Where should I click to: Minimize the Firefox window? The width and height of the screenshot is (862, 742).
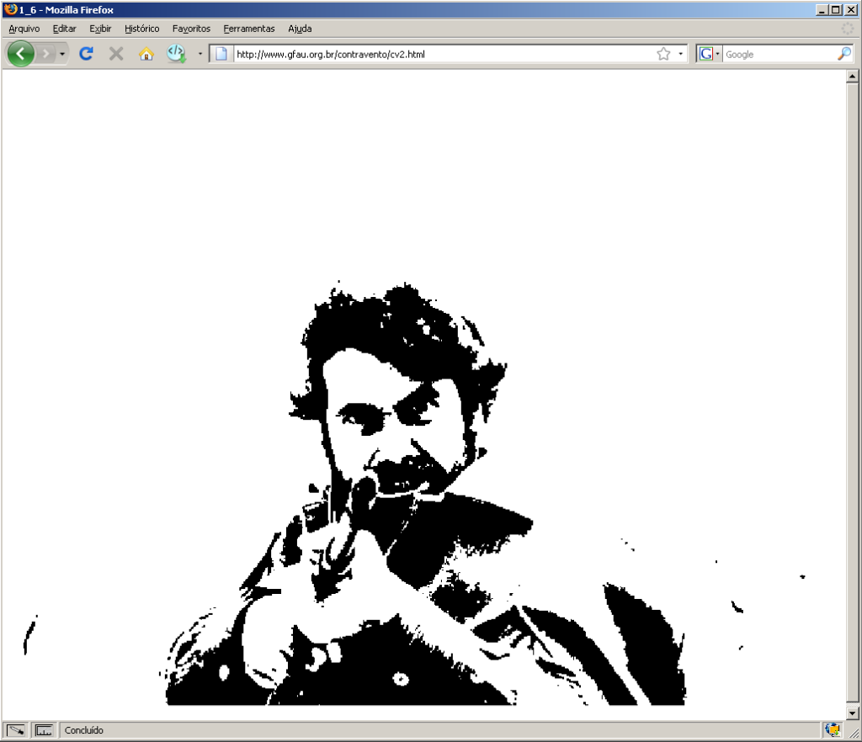[x=822, y=9]
